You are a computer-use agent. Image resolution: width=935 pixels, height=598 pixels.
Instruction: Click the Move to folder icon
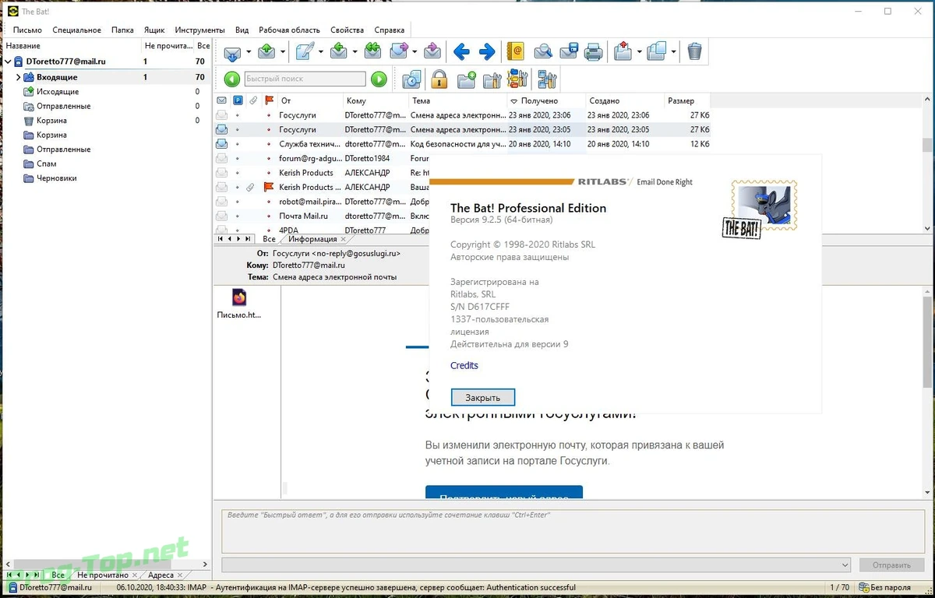[622, 52]
